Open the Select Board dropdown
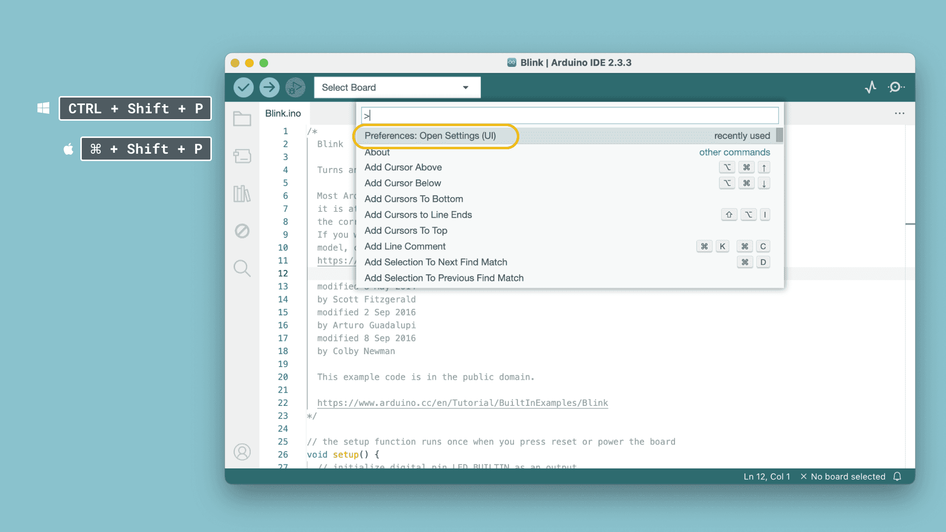Image resolution: width=946 pixels, height=532 pixels. pyautogui.click(x=397, y=87)
